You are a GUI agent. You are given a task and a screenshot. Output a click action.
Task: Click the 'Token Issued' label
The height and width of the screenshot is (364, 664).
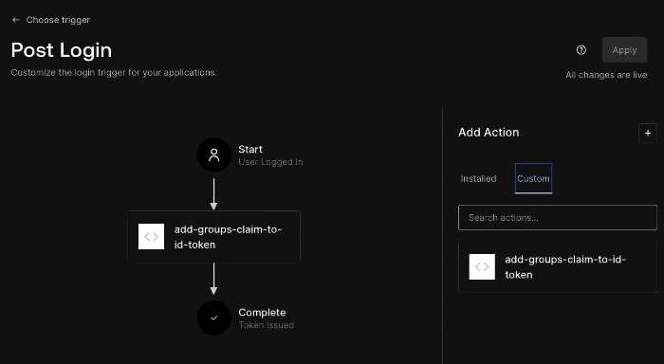pyautogui.click(x=266, y=325)
